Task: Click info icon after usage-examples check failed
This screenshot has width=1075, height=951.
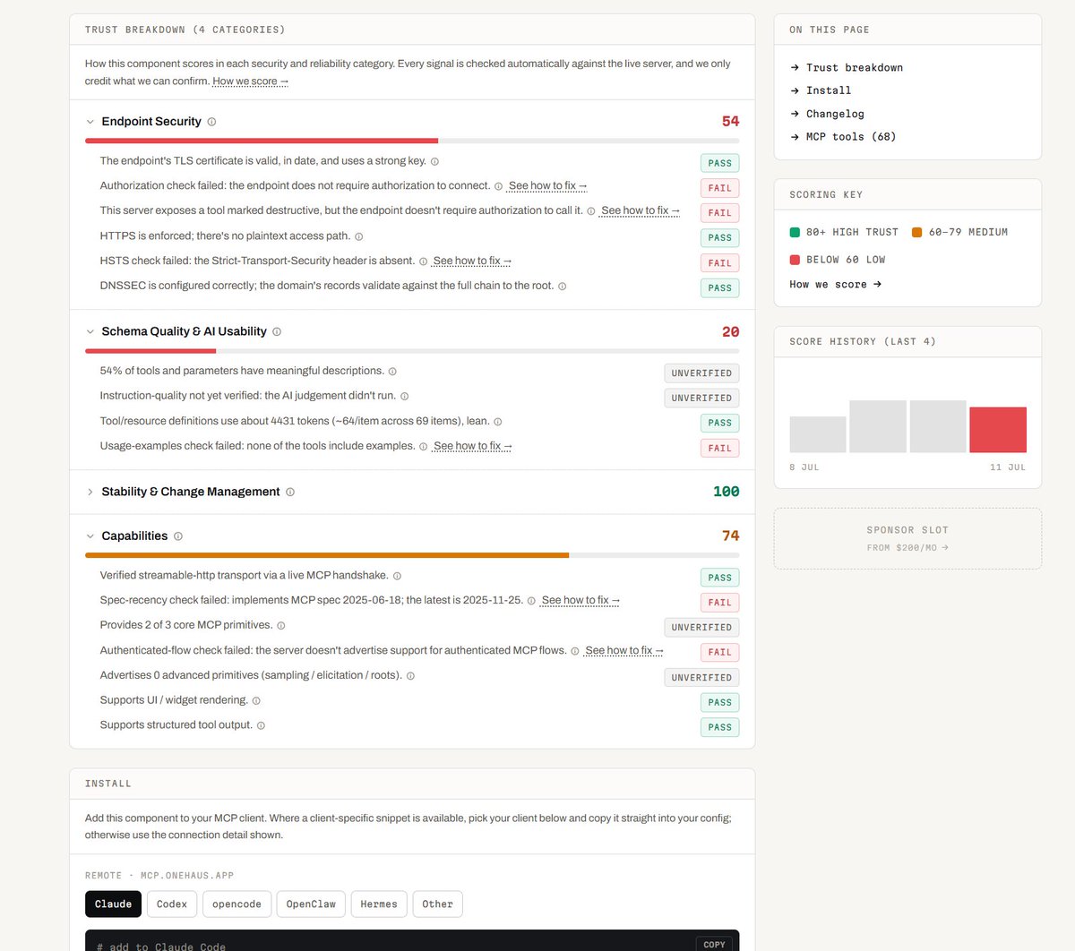Action: click(423, 446)
